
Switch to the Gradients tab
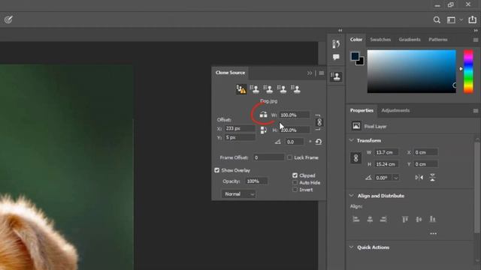pyautogui.click(x=409, y=40)
